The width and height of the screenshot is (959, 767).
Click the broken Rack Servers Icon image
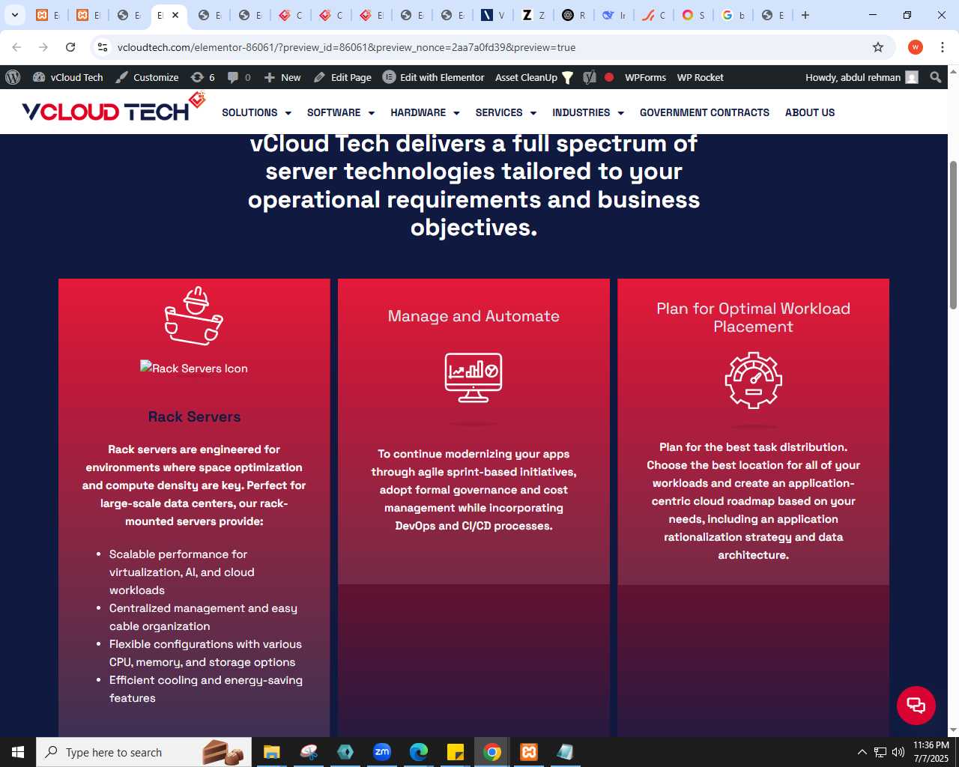tap(194, 368)
